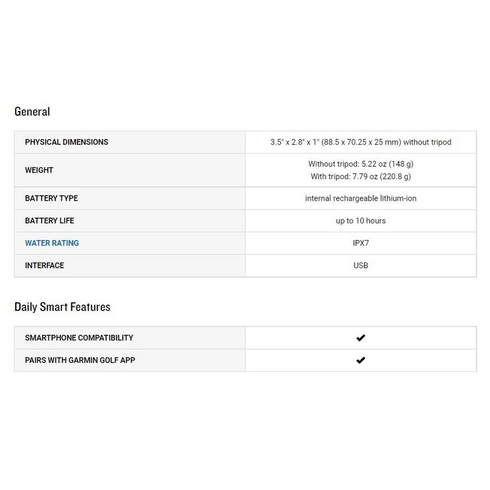Click the USB interface value
This screenshot has height=490, width=490.
point(360,265)
